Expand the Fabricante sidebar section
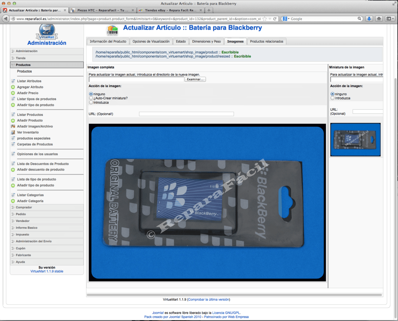This screenshot has width=398, height=321. click(x=47, y=255)
